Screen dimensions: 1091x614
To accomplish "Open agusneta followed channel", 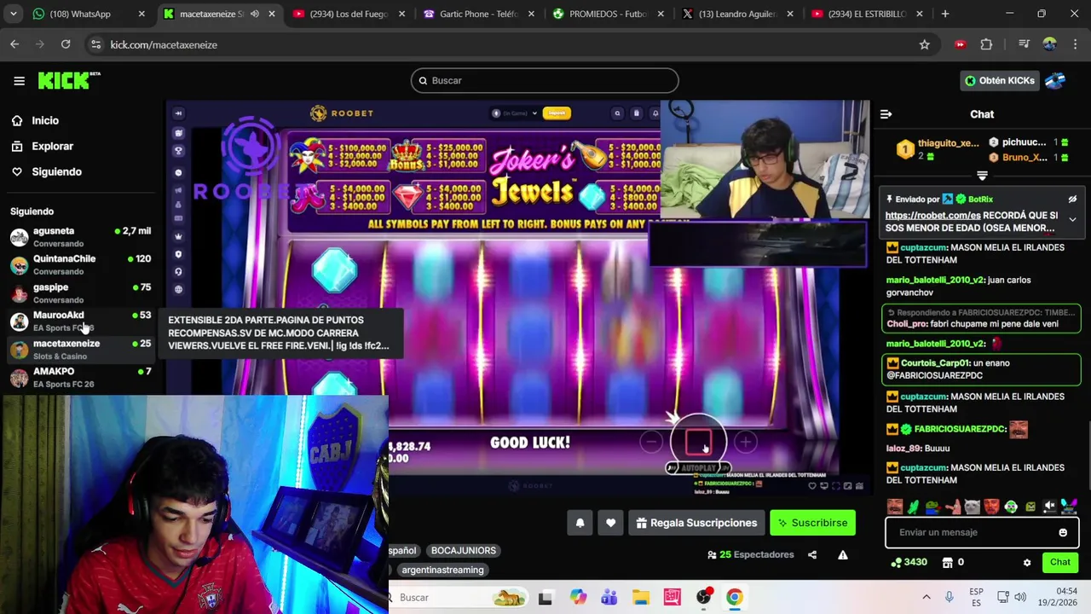I will (x=81, y=237).
